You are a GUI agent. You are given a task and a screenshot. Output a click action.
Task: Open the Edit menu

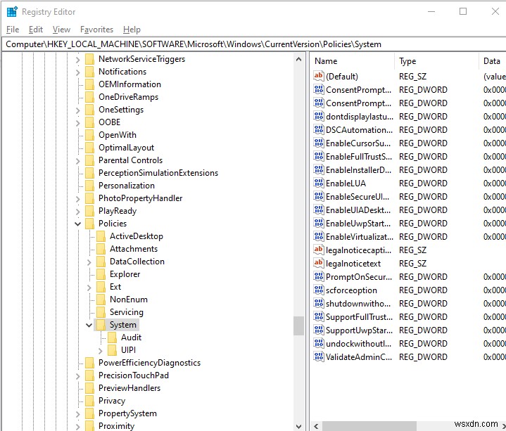pos(35,30)
